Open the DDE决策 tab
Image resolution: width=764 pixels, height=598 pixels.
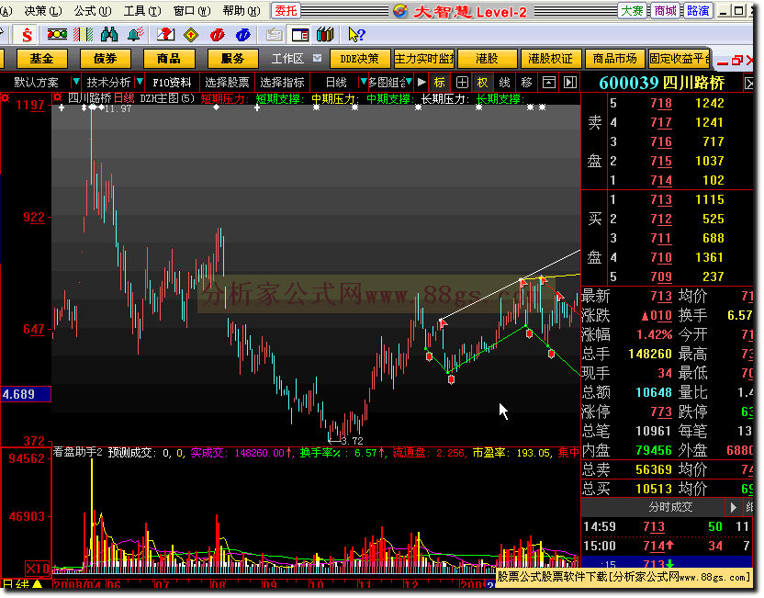point(360,59)
